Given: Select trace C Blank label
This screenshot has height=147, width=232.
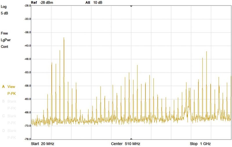Looking at the screenshot, I should pos(9,116).
